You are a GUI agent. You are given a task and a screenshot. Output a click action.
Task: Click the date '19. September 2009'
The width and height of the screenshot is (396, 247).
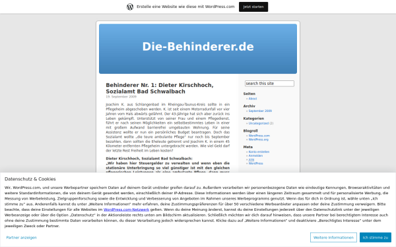pos(121,97)
